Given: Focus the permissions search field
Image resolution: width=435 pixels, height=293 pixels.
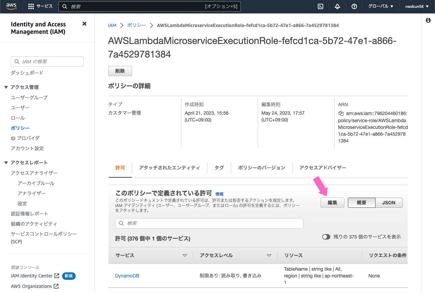Looking at the screenshot, I should (209, 223).
